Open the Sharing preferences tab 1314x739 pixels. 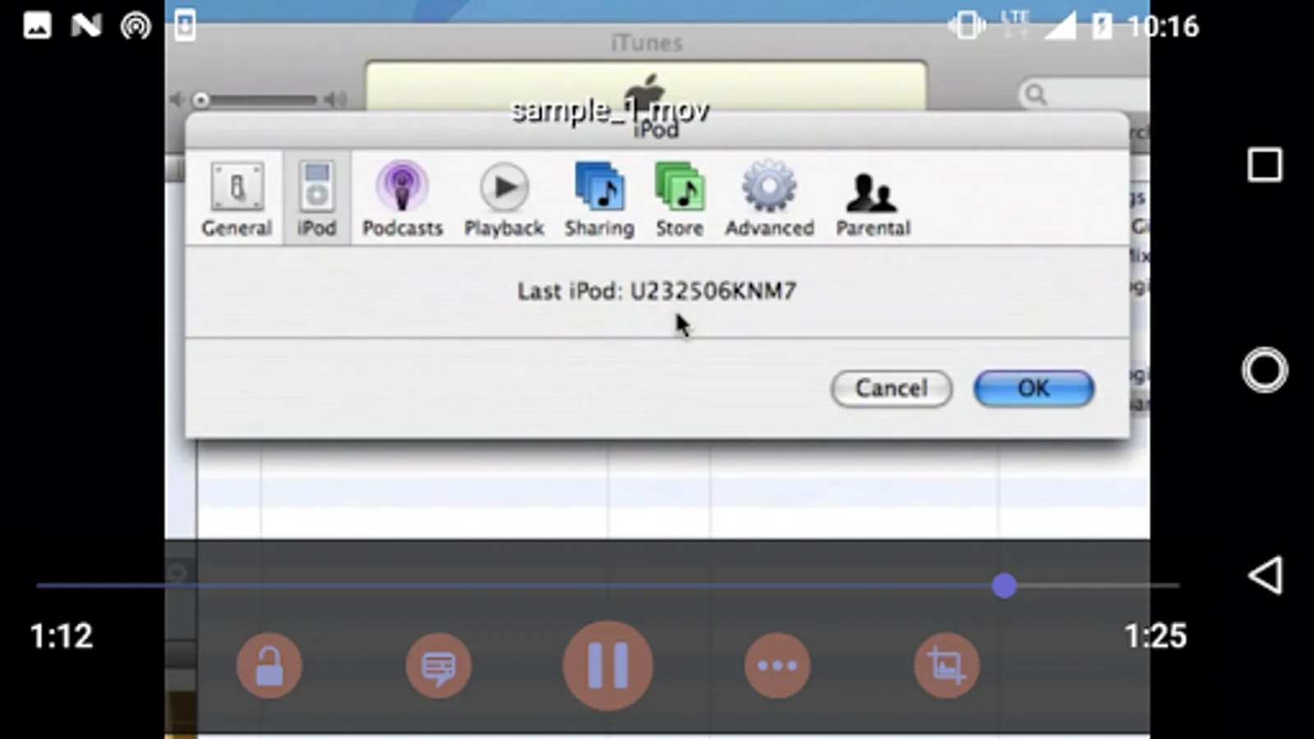click(x=599, y=199)
